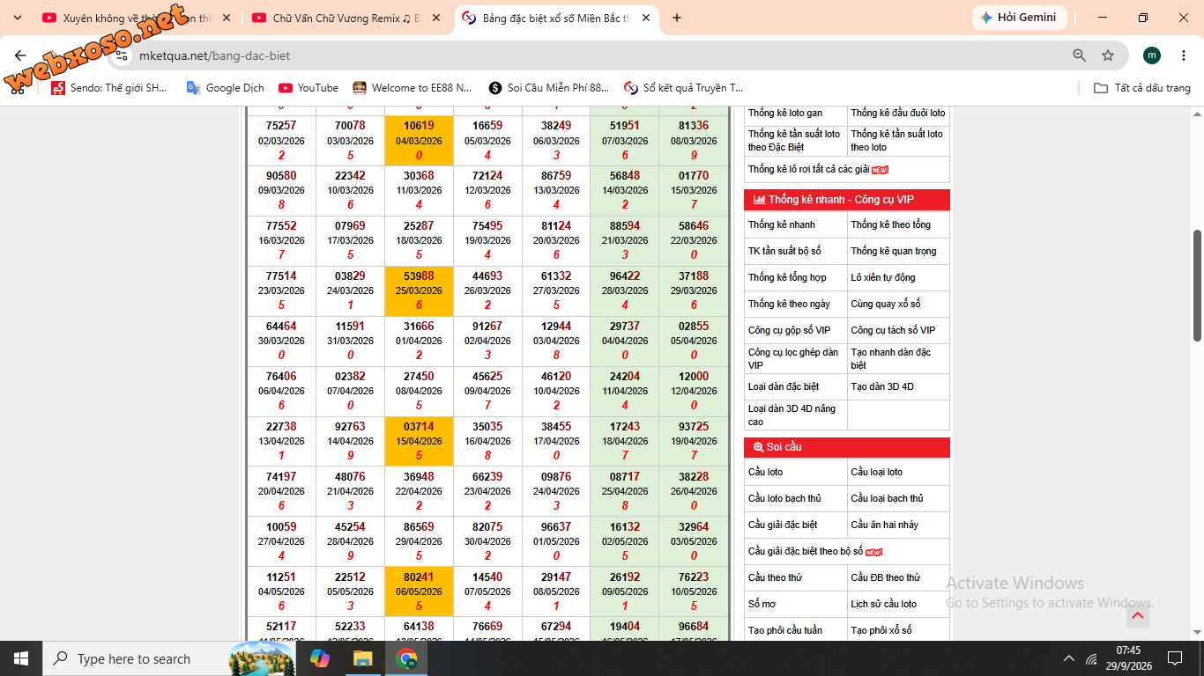Bookmark this page with the star icon
The width and height of the screenshot is (1204, 676).
point(1108,55)
